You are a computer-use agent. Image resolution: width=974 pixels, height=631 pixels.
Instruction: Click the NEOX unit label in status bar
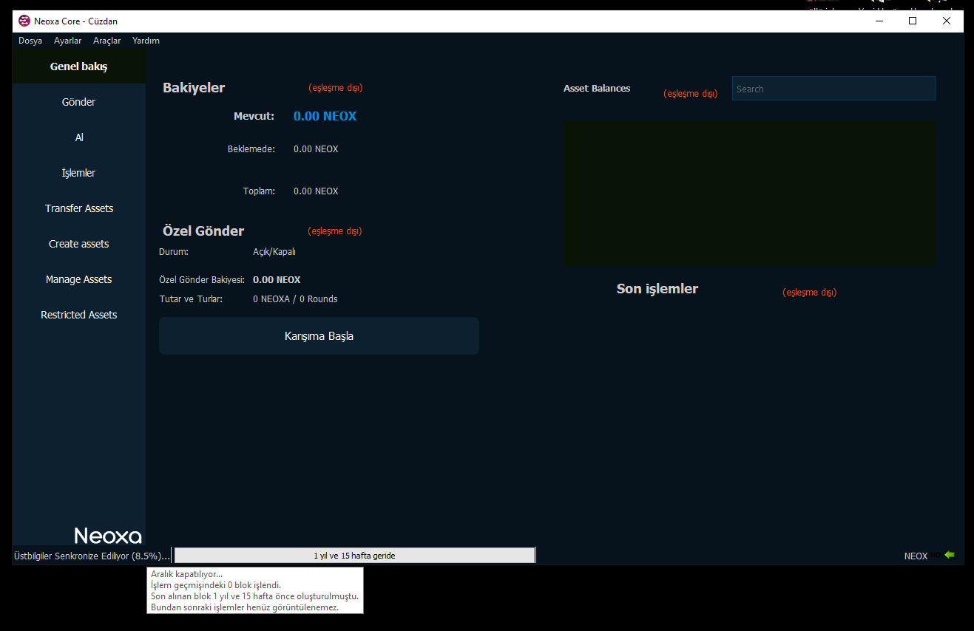pos(916,556)
